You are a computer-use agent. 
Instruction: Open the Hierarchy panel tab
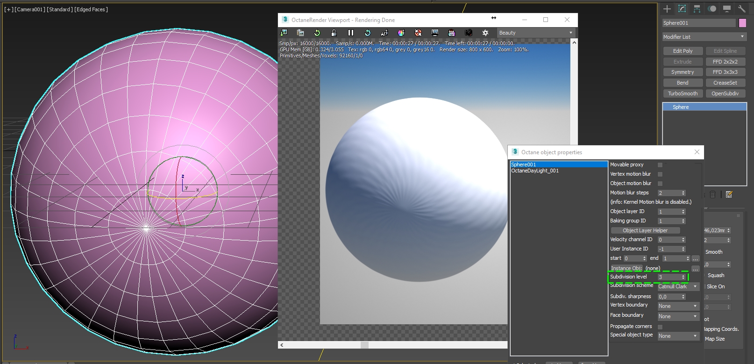click(697, 9)
